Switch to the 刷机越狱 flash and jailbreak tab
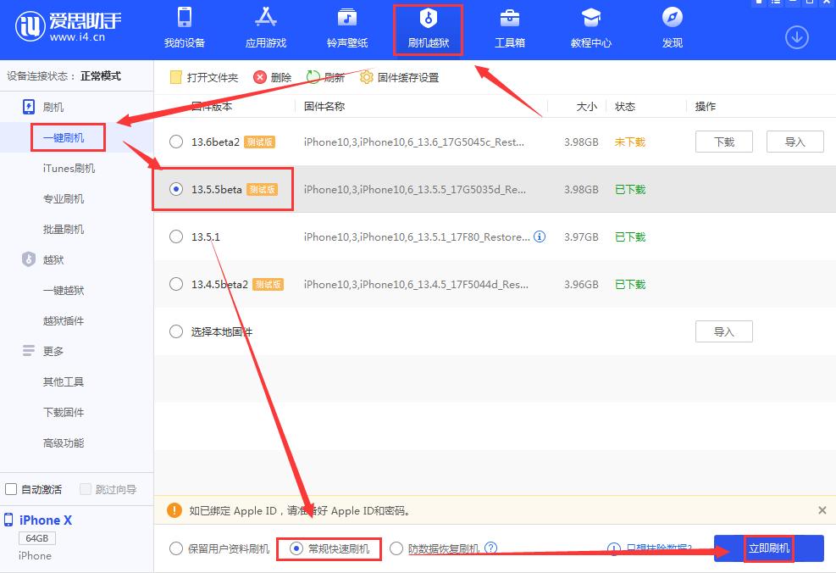Screen dimensions: 836x573 point(428,26)
